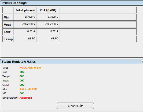Click the Iout: label in status panel
The width and height of the screenshot is (143, 112).
tap(5, 72)
